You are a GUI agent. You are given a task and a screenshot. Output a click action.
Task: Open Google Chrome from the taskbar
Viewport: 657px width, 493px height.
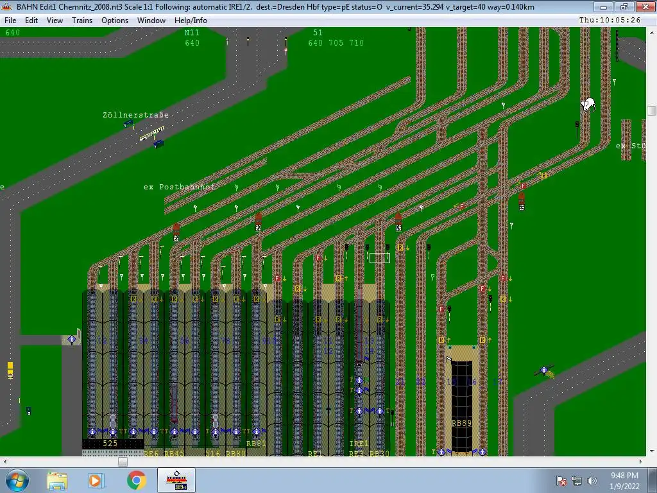point(136,481)
